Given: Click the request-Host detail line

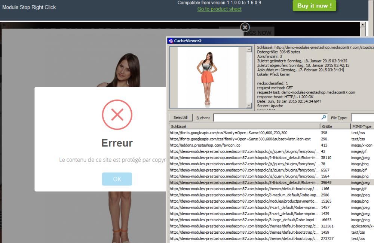Looking at the screenshot, I should click(x=306, y=92).
